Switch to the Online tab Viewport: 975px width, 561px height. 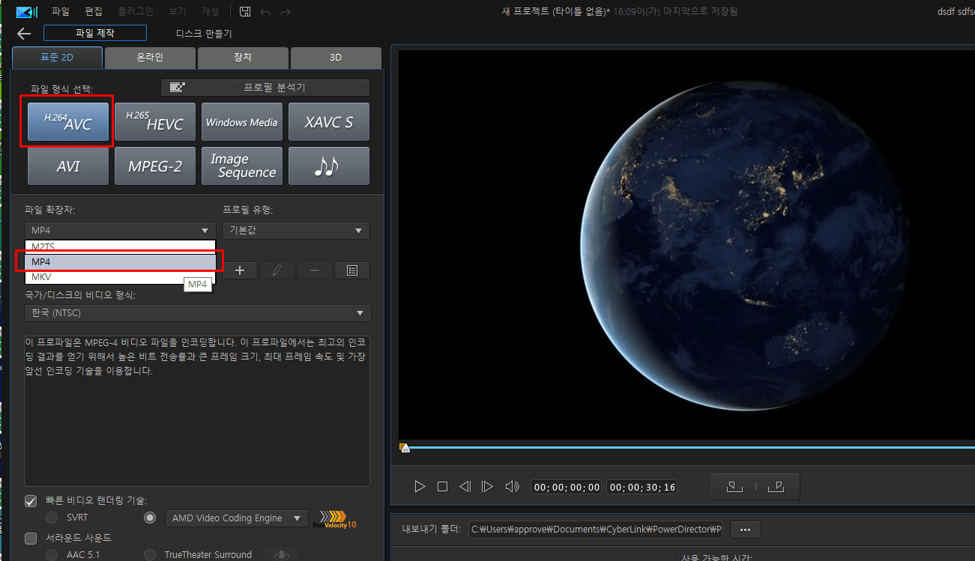(150, 57)
